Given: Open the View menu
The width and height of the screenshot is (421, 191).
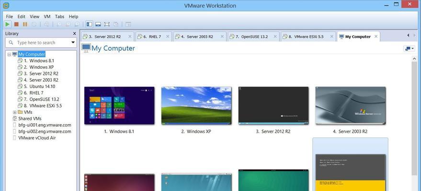Looking at the screenshot, I should click(34, 16).
